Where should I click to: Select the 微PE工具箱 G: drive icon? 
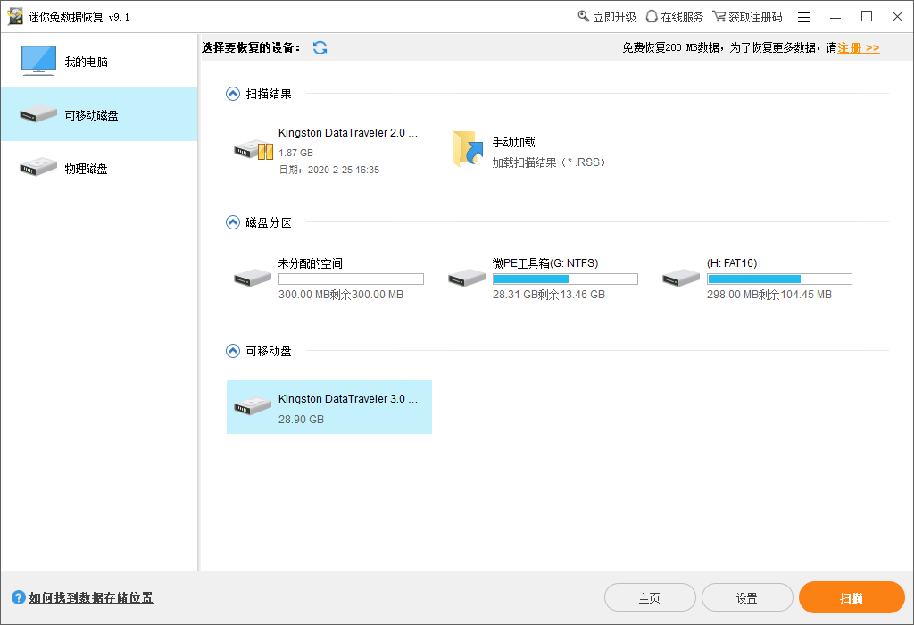[466, 278]
